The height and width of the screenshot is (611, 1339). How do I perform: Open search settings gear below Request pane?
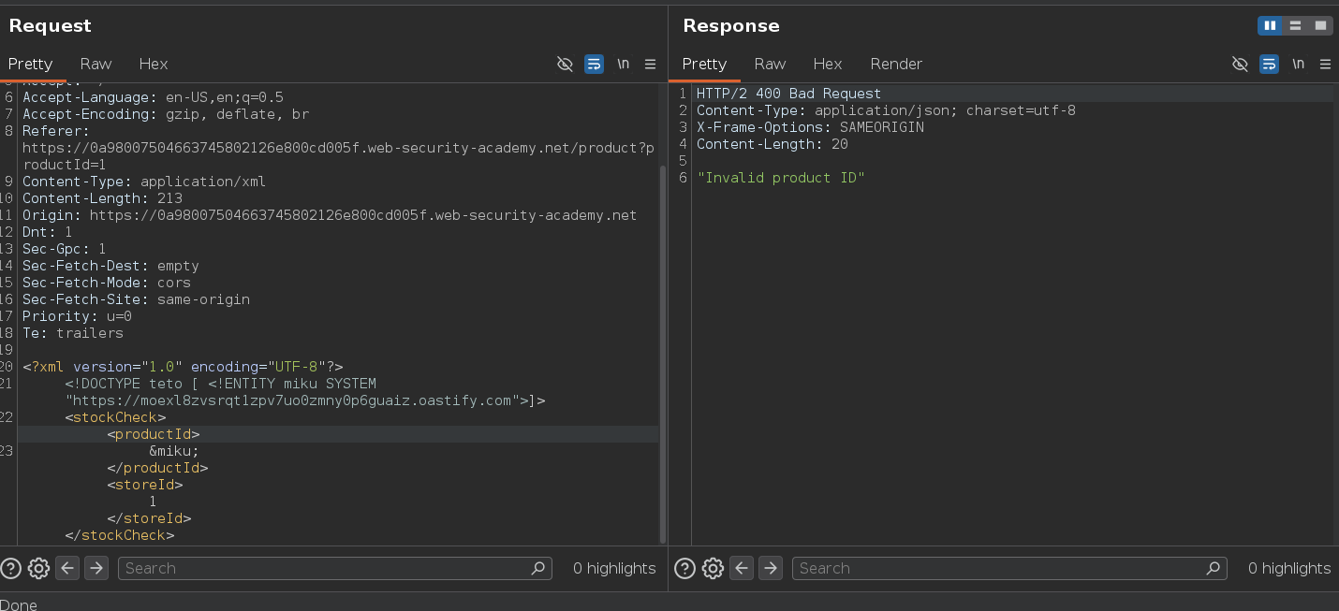point(38,568)
